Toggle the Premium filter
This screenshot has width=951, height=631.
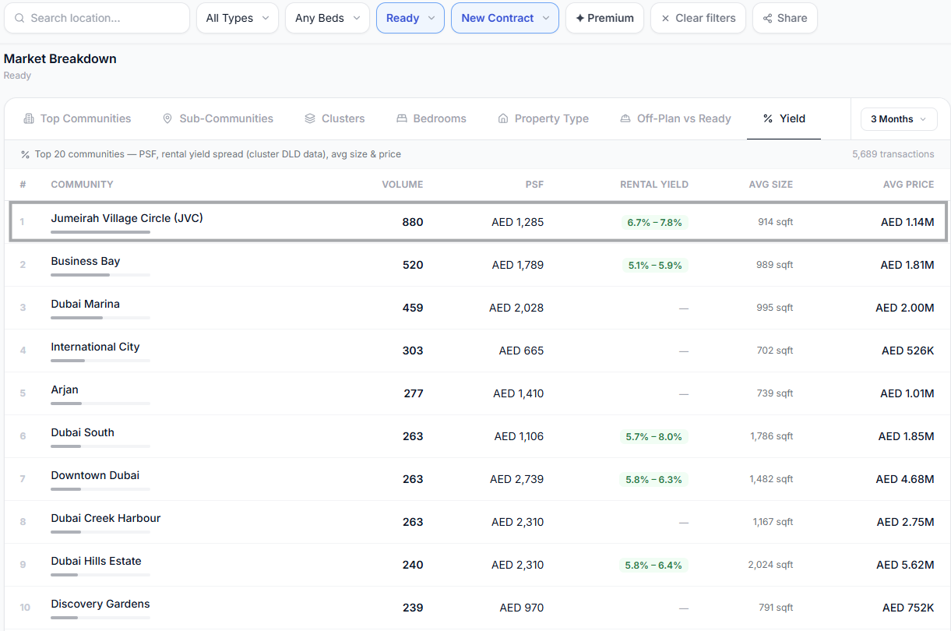pyautogui.click(x=604, y=18)
